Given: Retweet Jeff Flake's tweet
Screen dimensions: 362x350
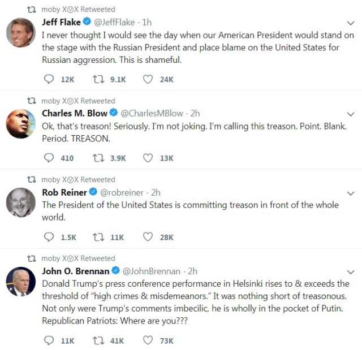Looking at the screenshot, I should click(x=99, y=80).
